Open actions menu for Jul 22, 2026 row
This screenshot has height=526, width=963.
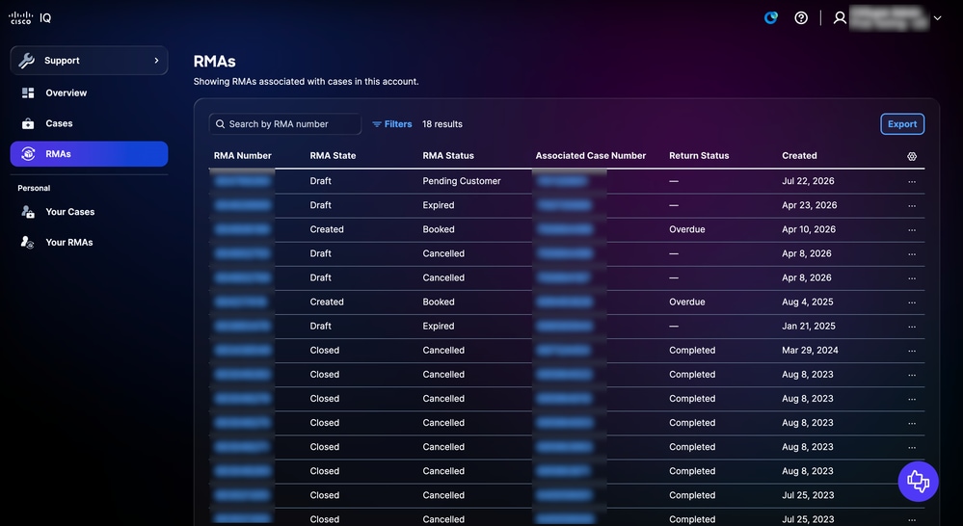point(912,182)
